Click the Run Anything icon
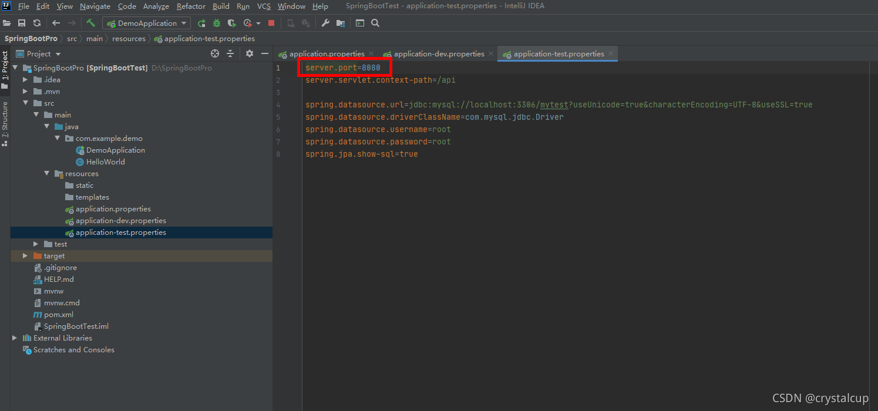The image size is (878, 411). tap(360, 23)
